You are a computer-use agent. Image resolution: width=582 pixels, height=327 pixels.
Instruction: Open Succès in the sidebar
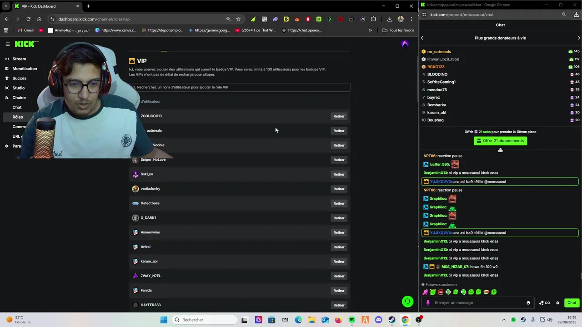click(x=19, y=79)
